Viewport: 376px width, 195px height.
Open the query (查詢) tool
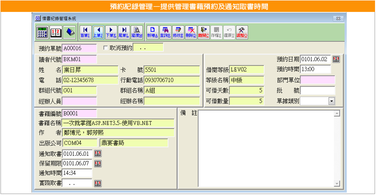pos(165,32)
